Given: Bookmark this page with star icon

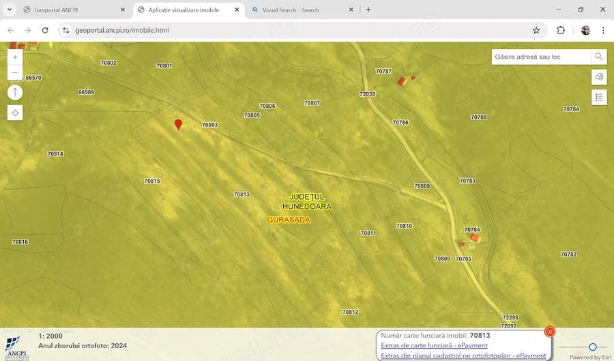Looking at the screenshot, I should (536, 30).
